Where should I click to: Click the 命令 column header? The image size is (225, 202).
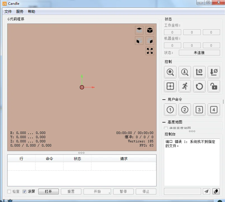pyautogui.click(x=49, y=158)
